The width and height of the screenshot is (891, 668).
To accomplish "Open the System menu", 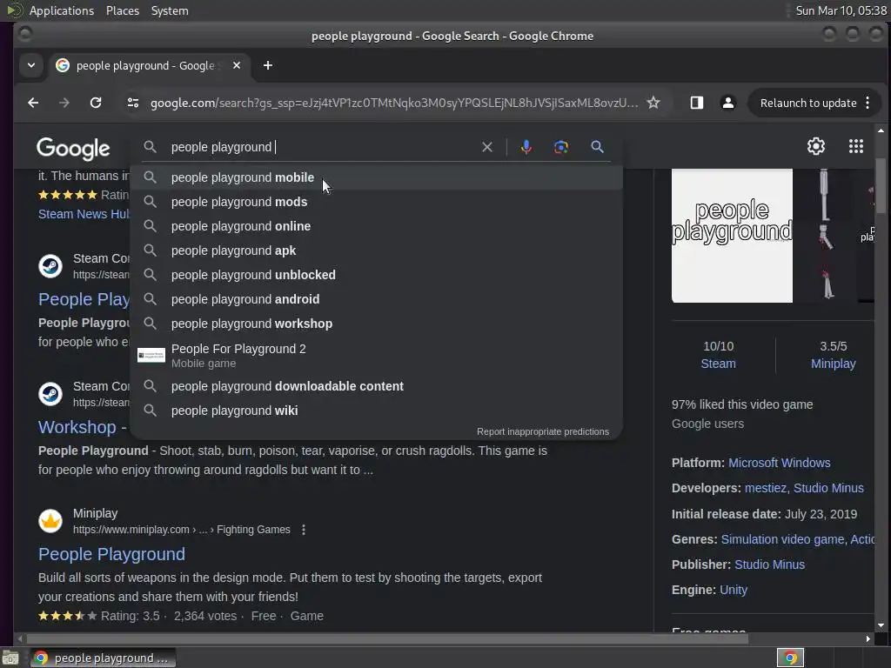I will point(170,10).
